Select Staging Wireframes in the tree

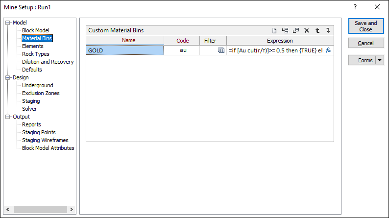(x=45, y=140)
